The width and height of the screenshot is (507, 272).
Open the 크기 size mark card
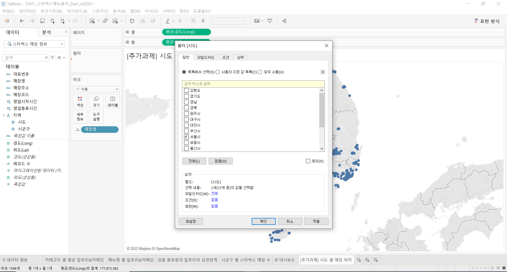coord(96,101)
